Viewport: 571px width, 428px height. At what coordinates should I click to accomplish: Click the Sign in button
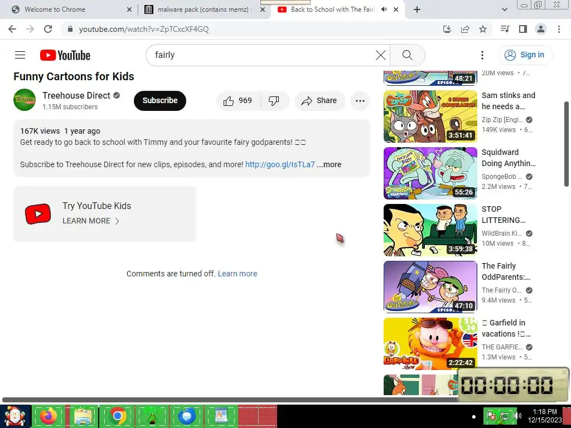[525, 55]
